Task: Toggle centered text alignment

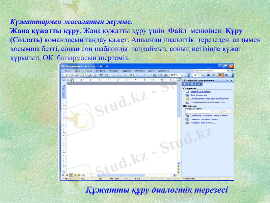Action: coord(226,75)
